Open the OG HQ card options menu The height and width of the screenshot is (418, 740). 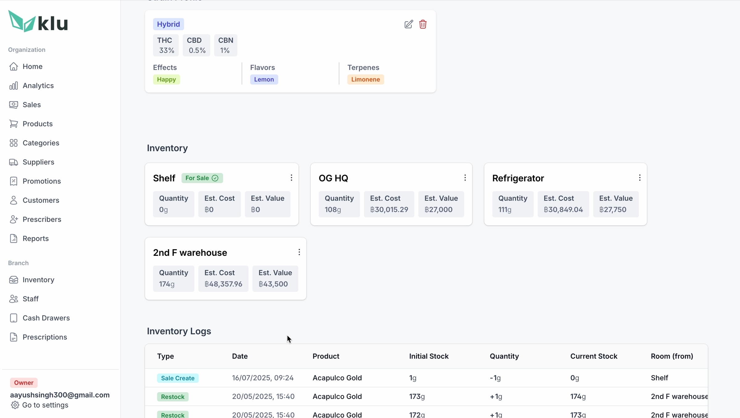click(465, 178)
